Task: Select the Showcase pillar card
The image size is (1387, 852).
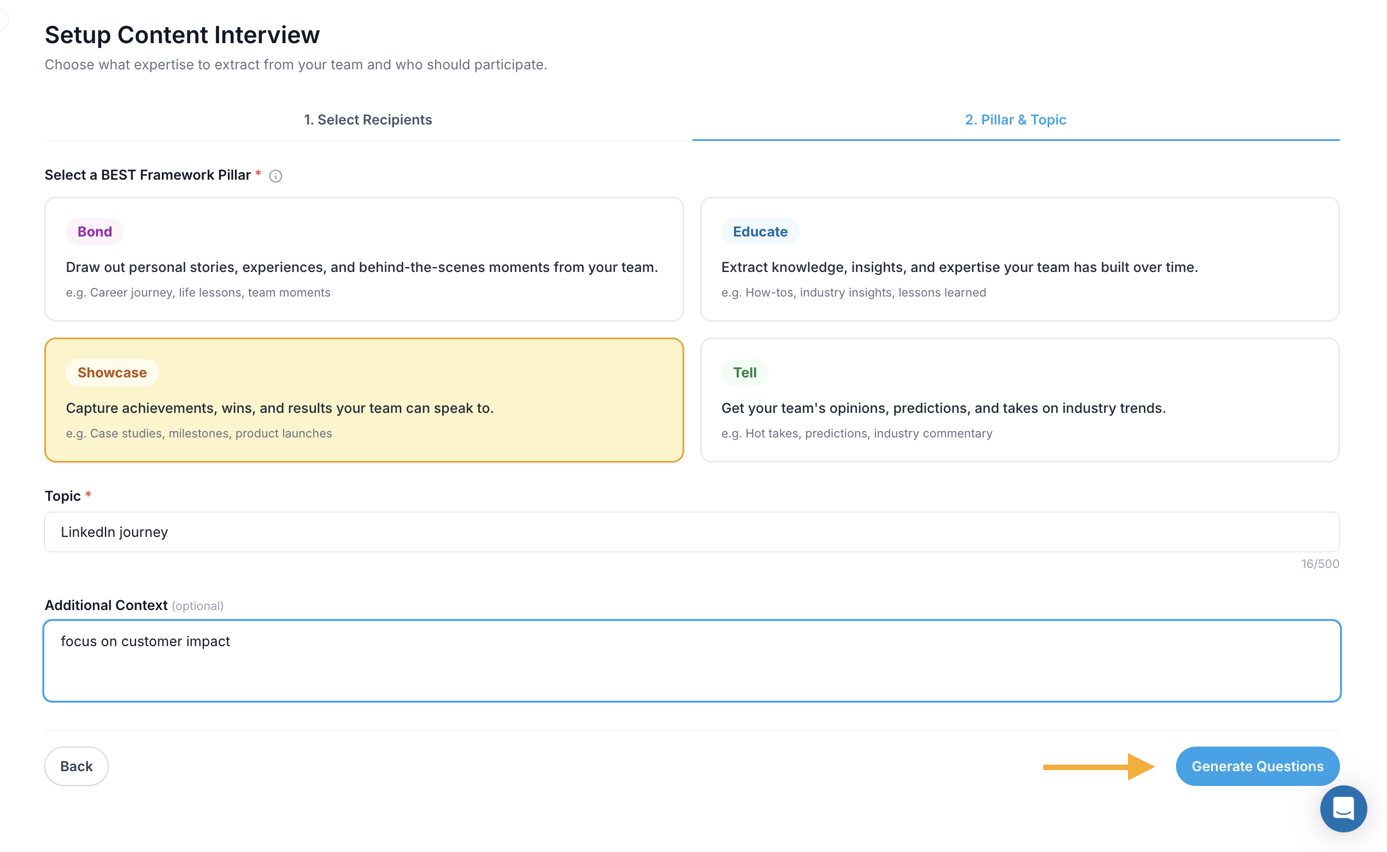Action: 363,400
